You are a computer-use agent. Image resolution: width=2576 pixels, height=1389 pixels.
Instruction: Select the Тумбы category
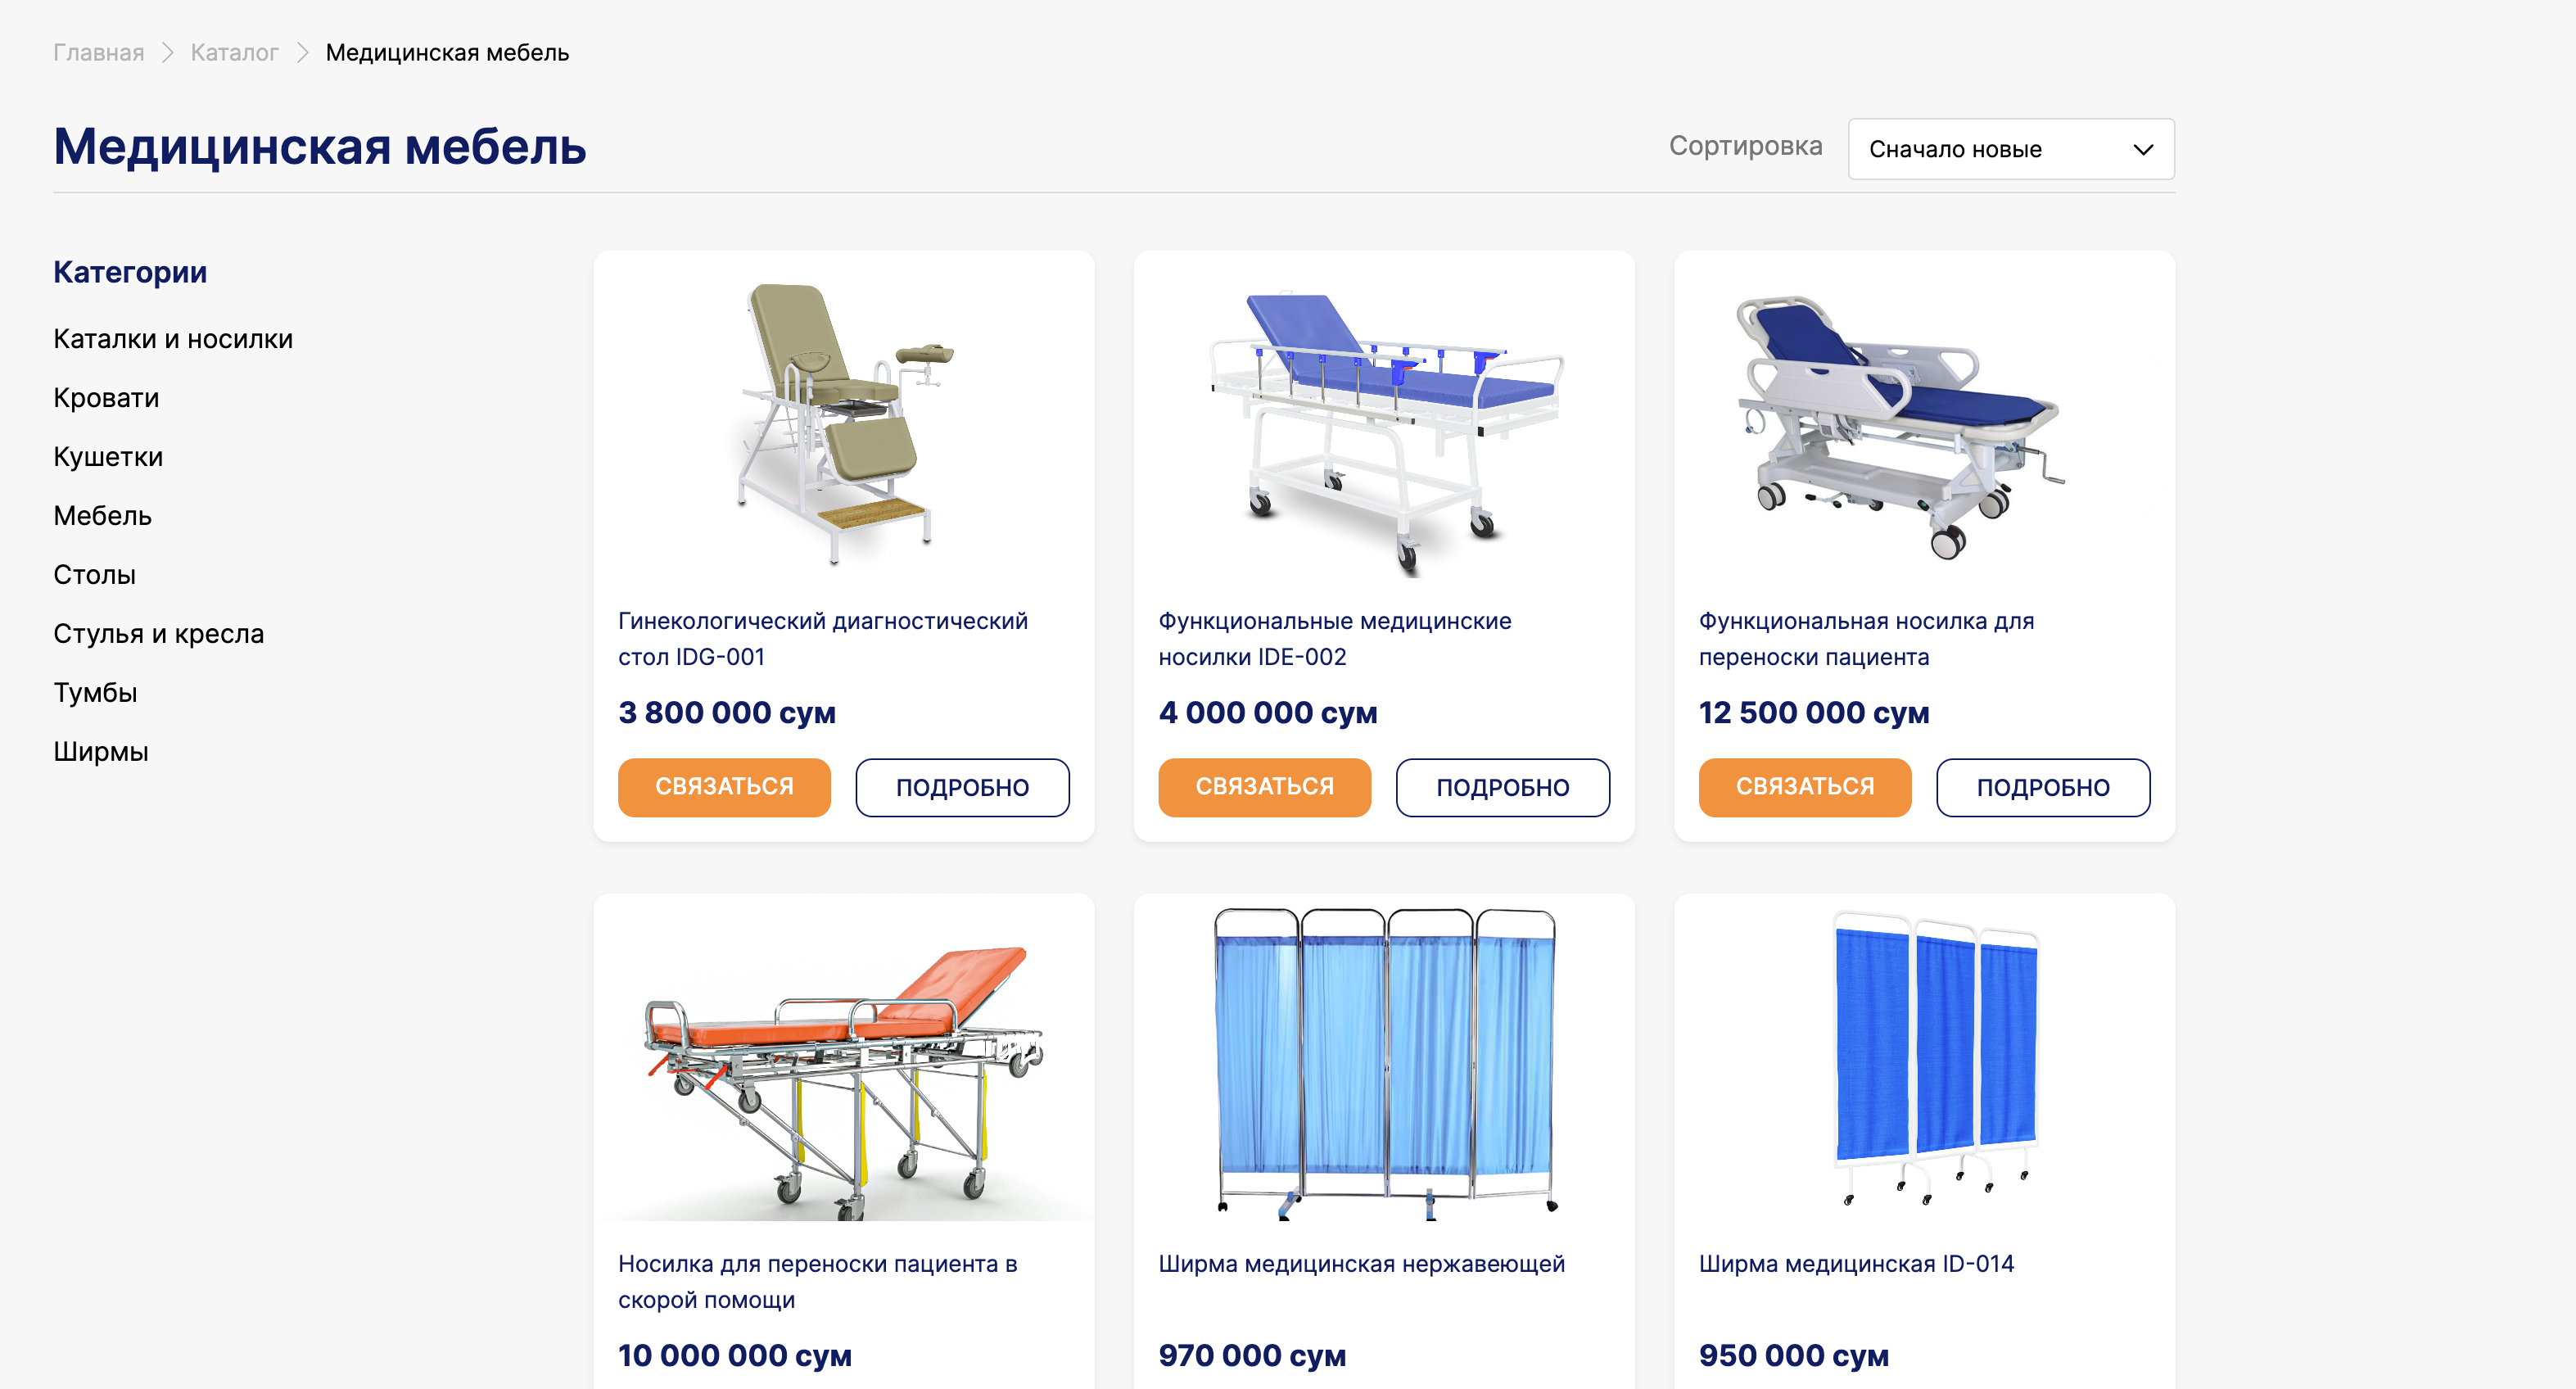pos(95,693)
